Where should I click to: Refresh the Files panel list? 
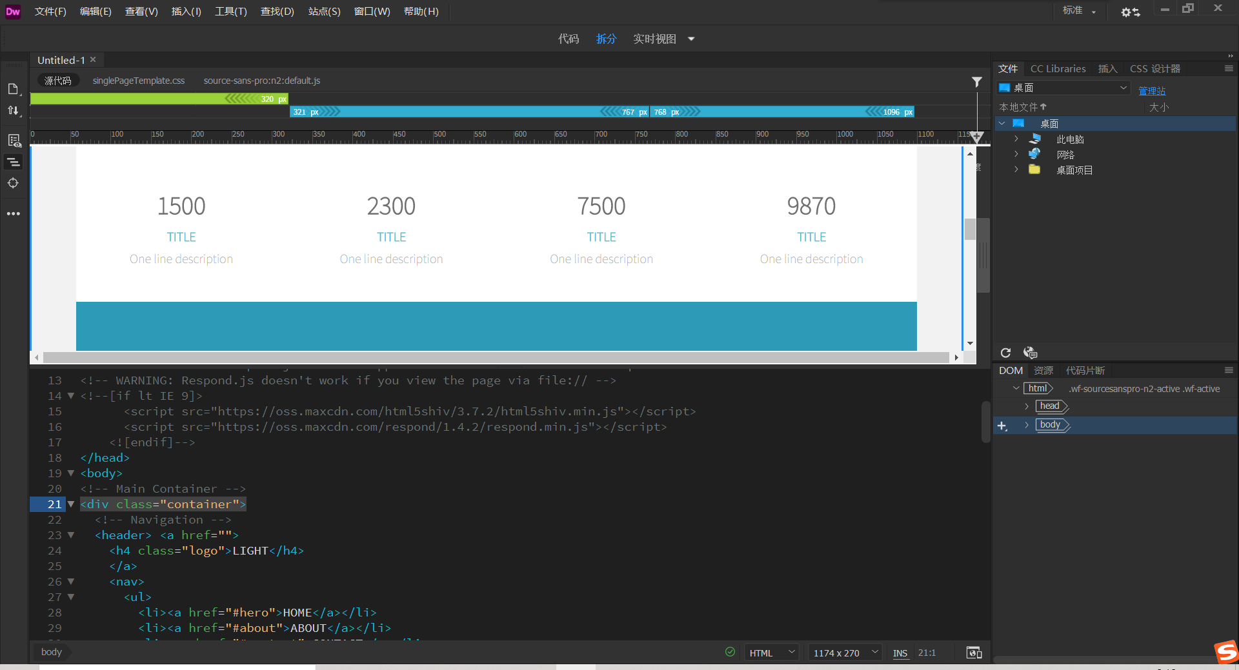coord(1005,353)
